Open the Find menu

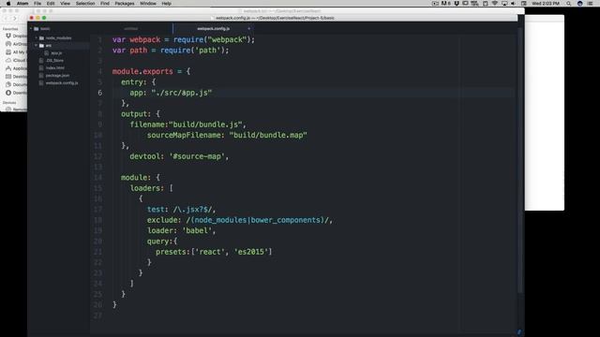(105, 4)
